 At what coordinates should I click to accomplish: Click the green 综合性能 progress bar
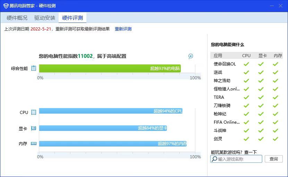[x=110, y=69]
